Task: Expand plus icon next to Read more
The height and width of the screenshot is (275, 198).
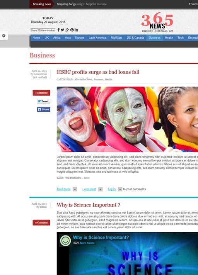Action: click(75, 189)
